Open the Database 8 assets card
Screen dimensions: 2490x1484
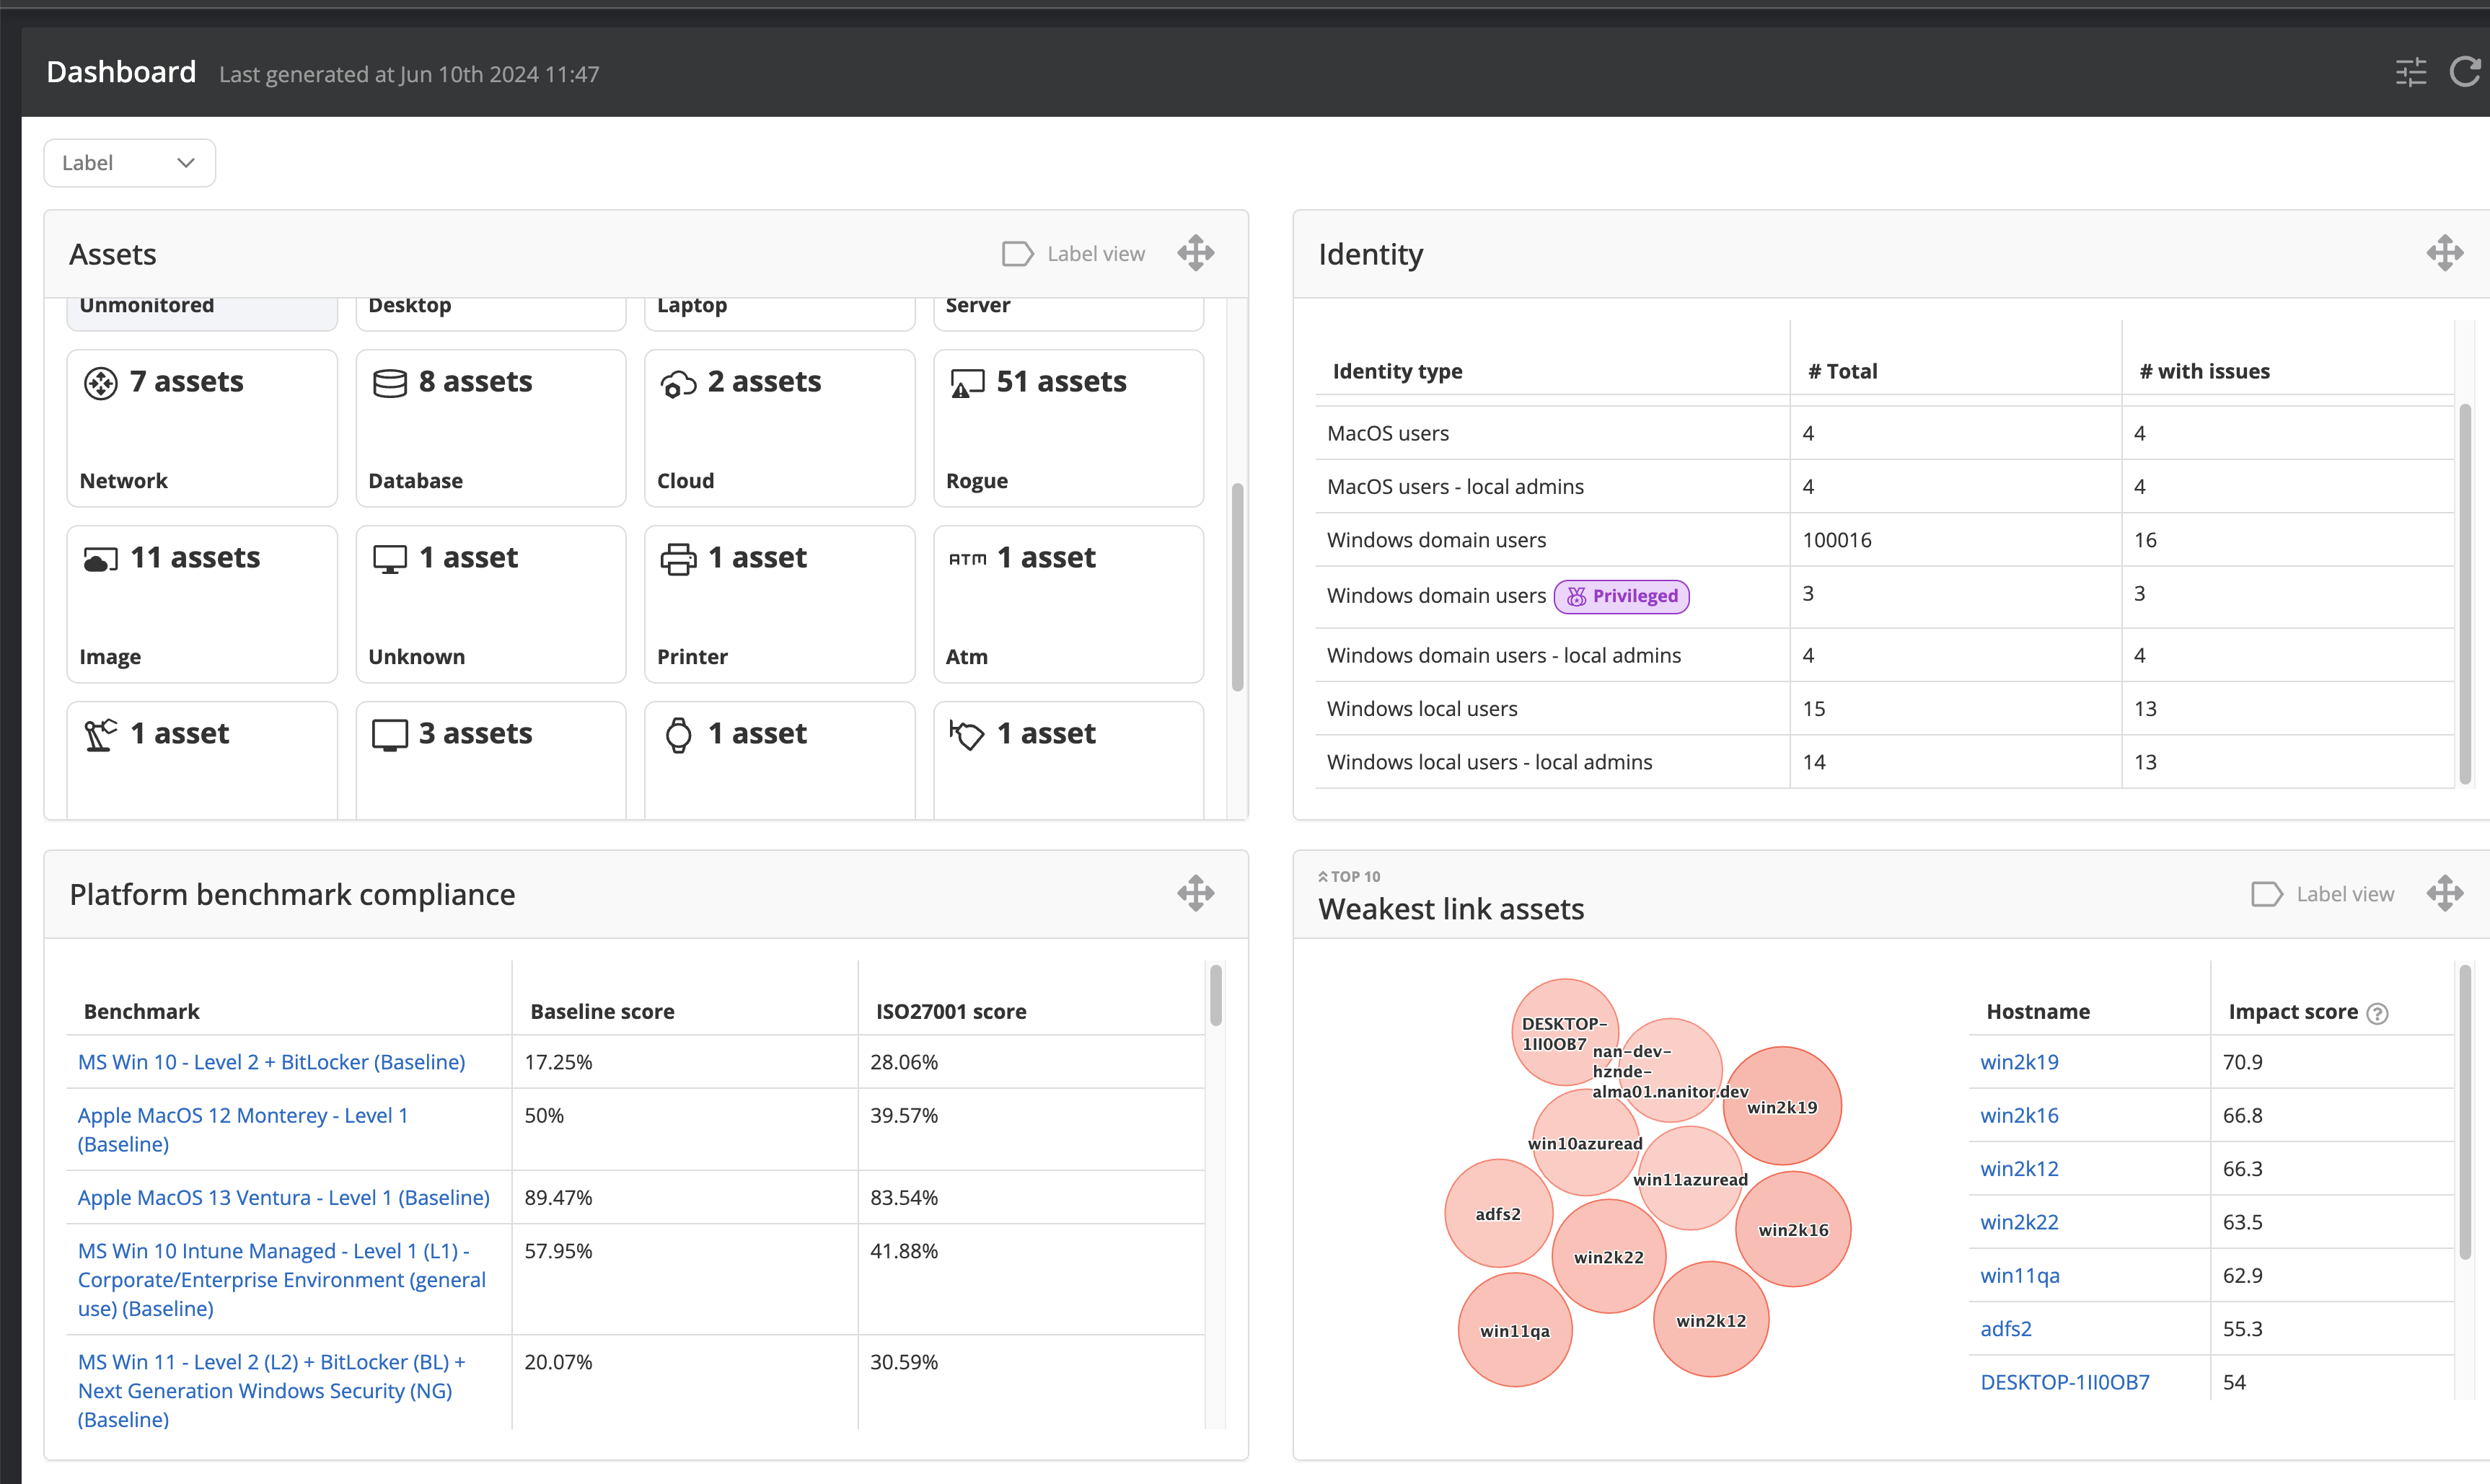[490, 428]
